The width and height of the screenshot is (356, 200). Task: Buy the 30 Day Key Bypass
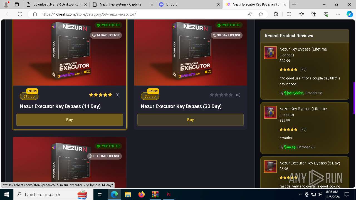(191, 120)
